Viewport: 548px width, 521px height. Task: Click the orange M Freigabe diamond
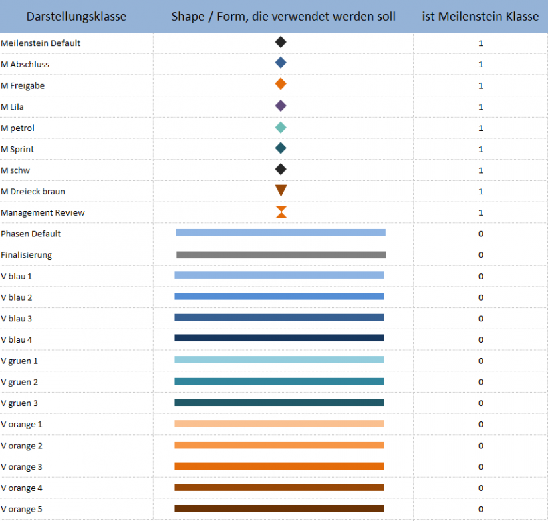281,84
